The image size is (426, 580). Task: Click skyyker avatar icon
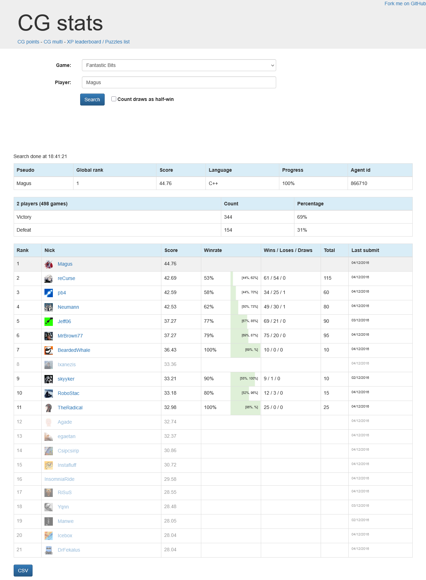click(49, 379)
